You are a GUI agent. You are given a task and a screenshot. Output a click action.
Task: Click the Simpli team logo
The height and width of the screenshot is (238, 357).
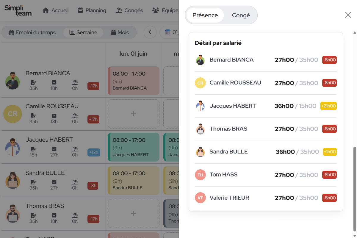click(x=18, y=10)
